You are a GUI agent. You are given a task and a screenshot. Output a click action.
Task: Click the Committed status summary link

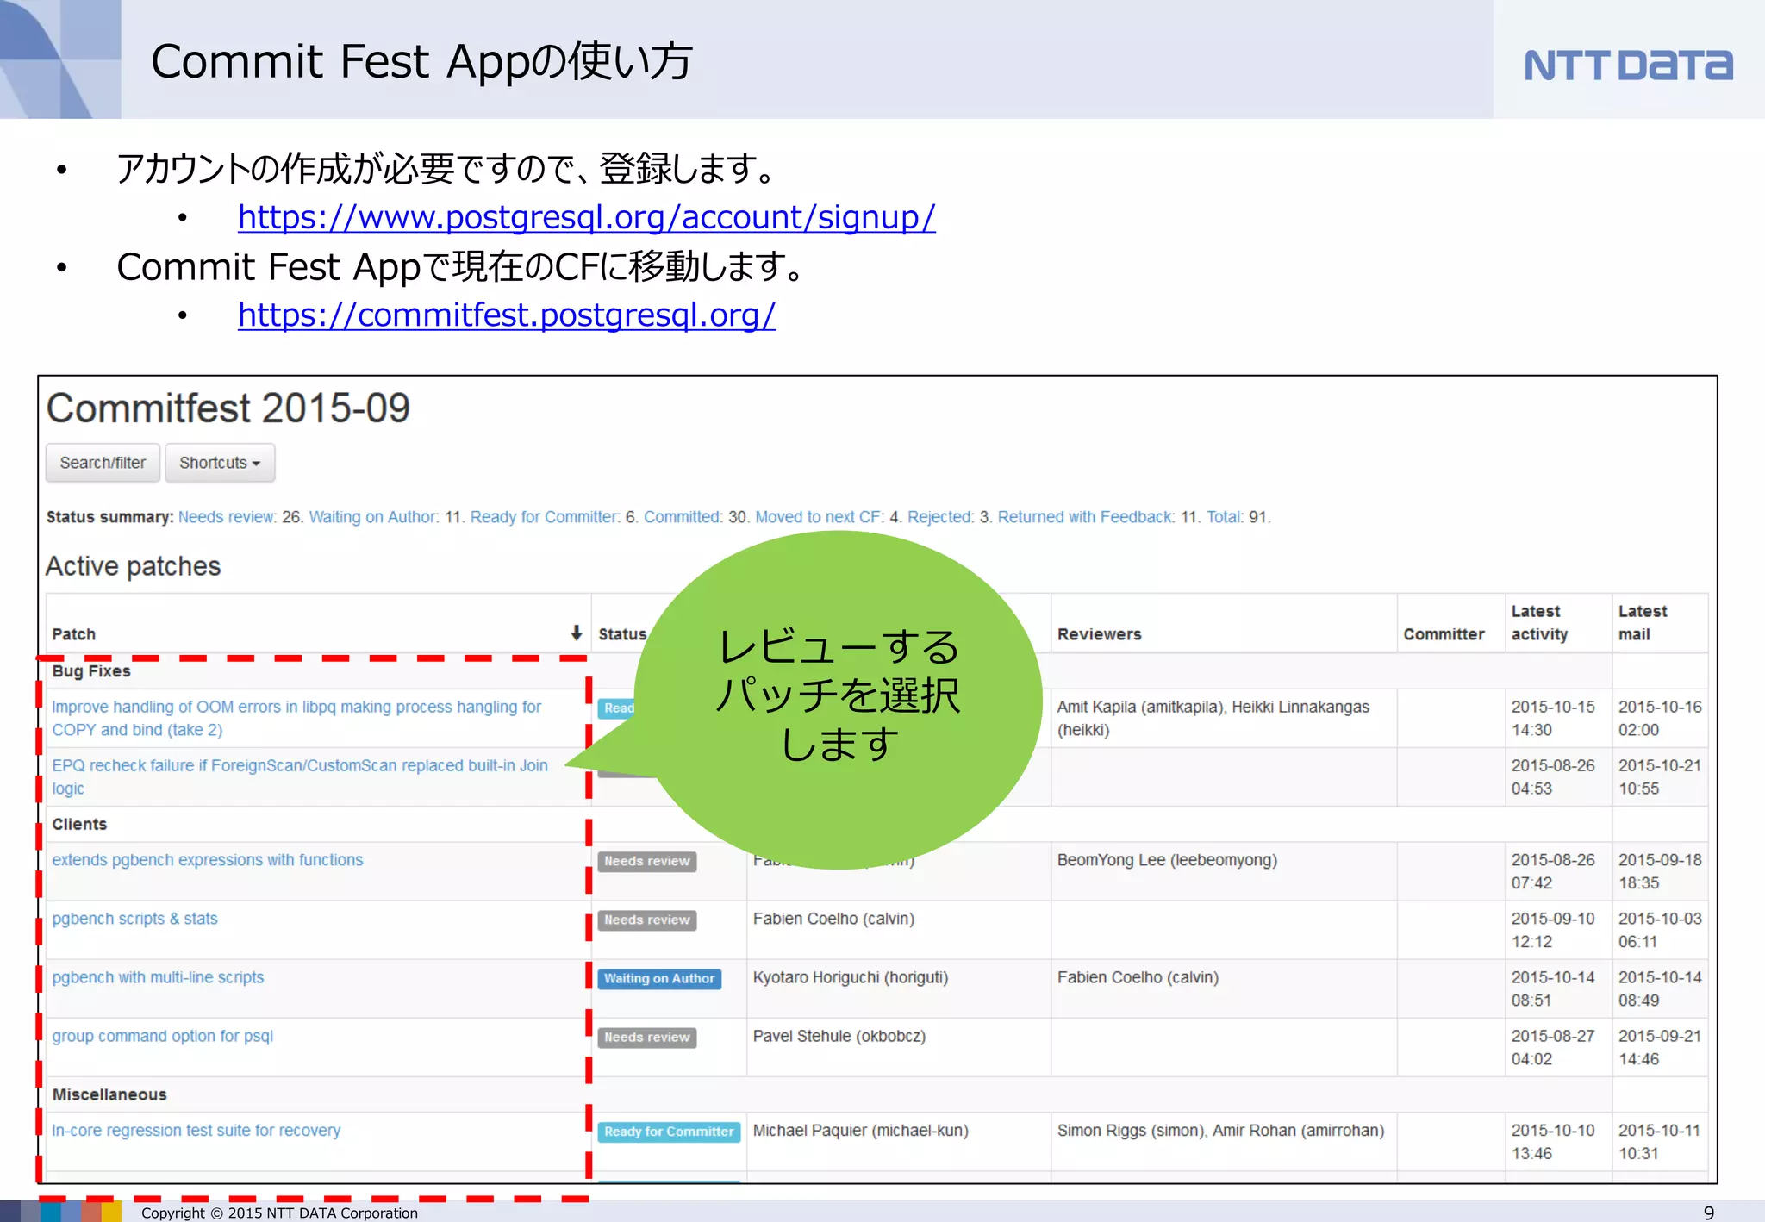pos(683,517)
